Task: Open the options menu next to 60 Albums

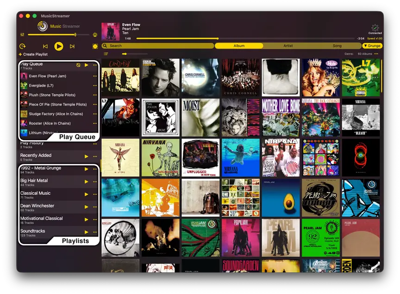Action: [376, 54]
